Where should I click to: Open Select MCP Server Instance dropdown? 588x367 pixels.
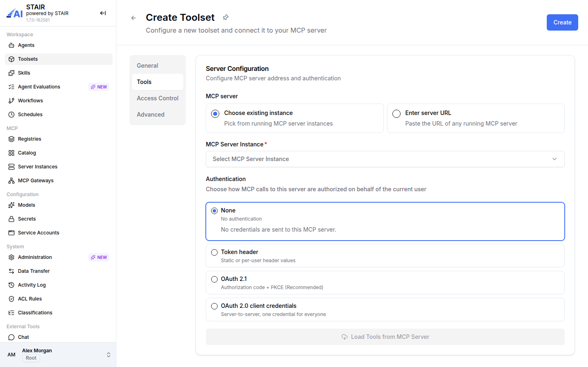(385, 159)
